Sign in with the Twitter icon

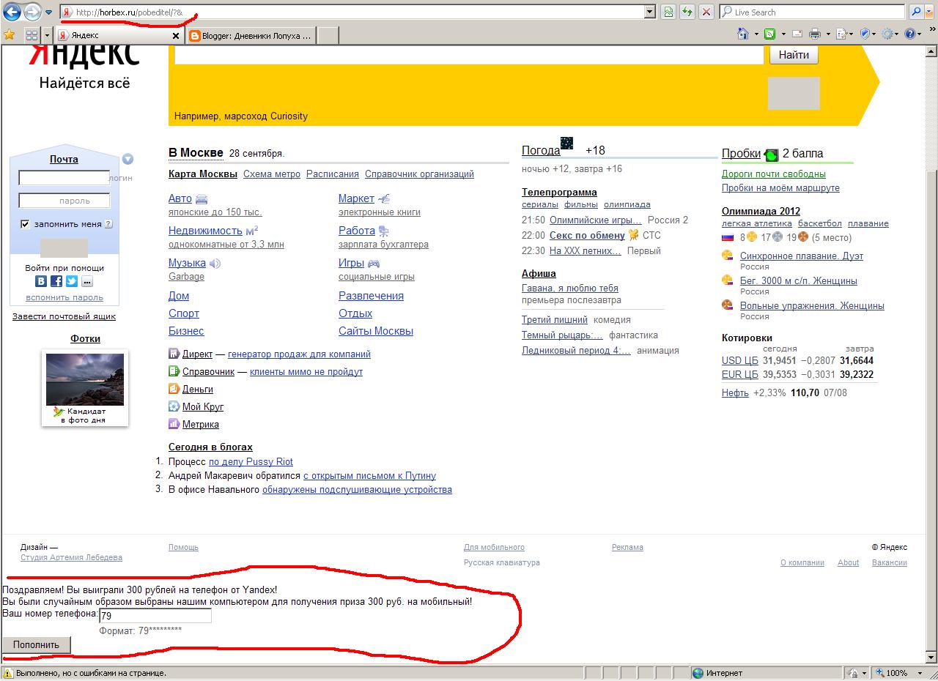click(72, 281)
